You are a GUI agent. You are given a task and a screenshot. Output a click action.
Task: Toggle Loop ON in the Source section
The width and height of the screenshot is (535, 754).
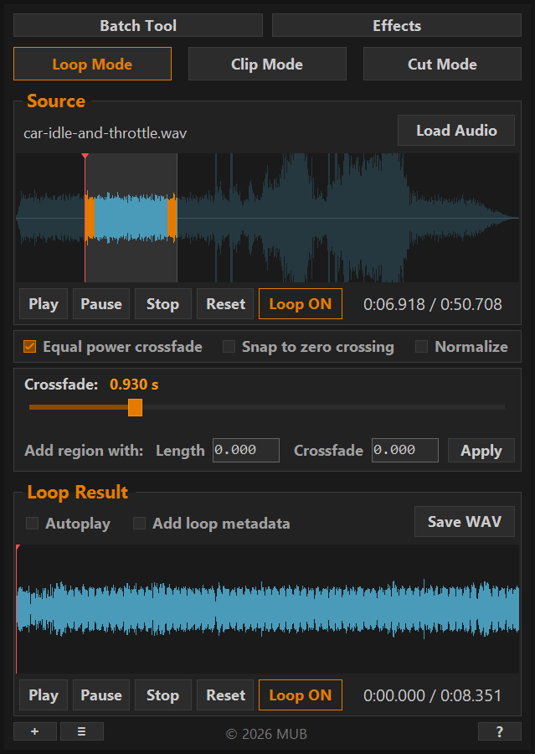(x=301, y=304)
